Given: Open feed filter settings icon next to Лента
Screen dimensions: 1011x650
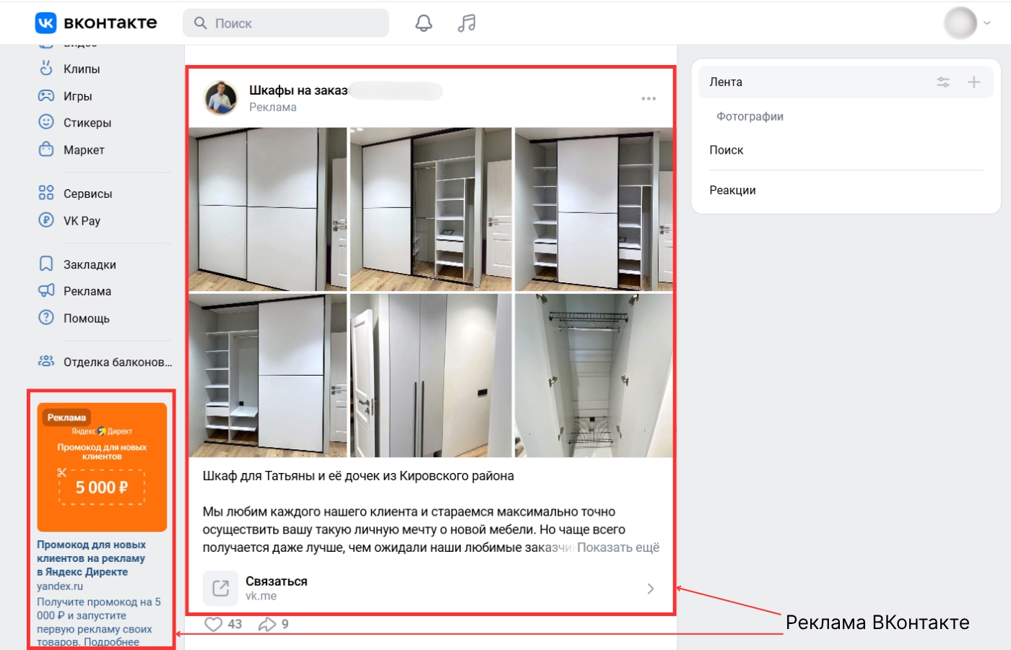Looking at the screenshot, I should tap(943, 82).
